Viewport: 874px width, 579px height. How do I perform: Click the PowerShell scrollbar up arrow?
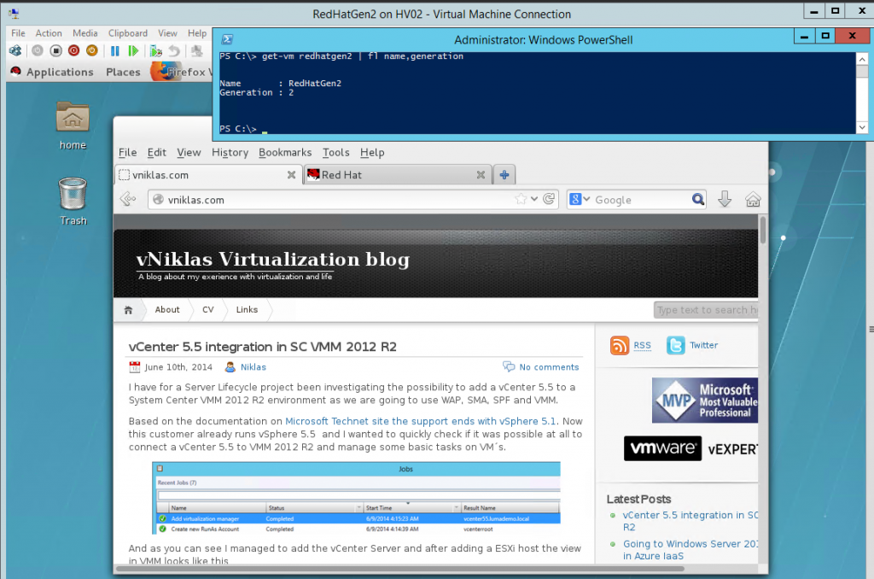pos(862,59)
